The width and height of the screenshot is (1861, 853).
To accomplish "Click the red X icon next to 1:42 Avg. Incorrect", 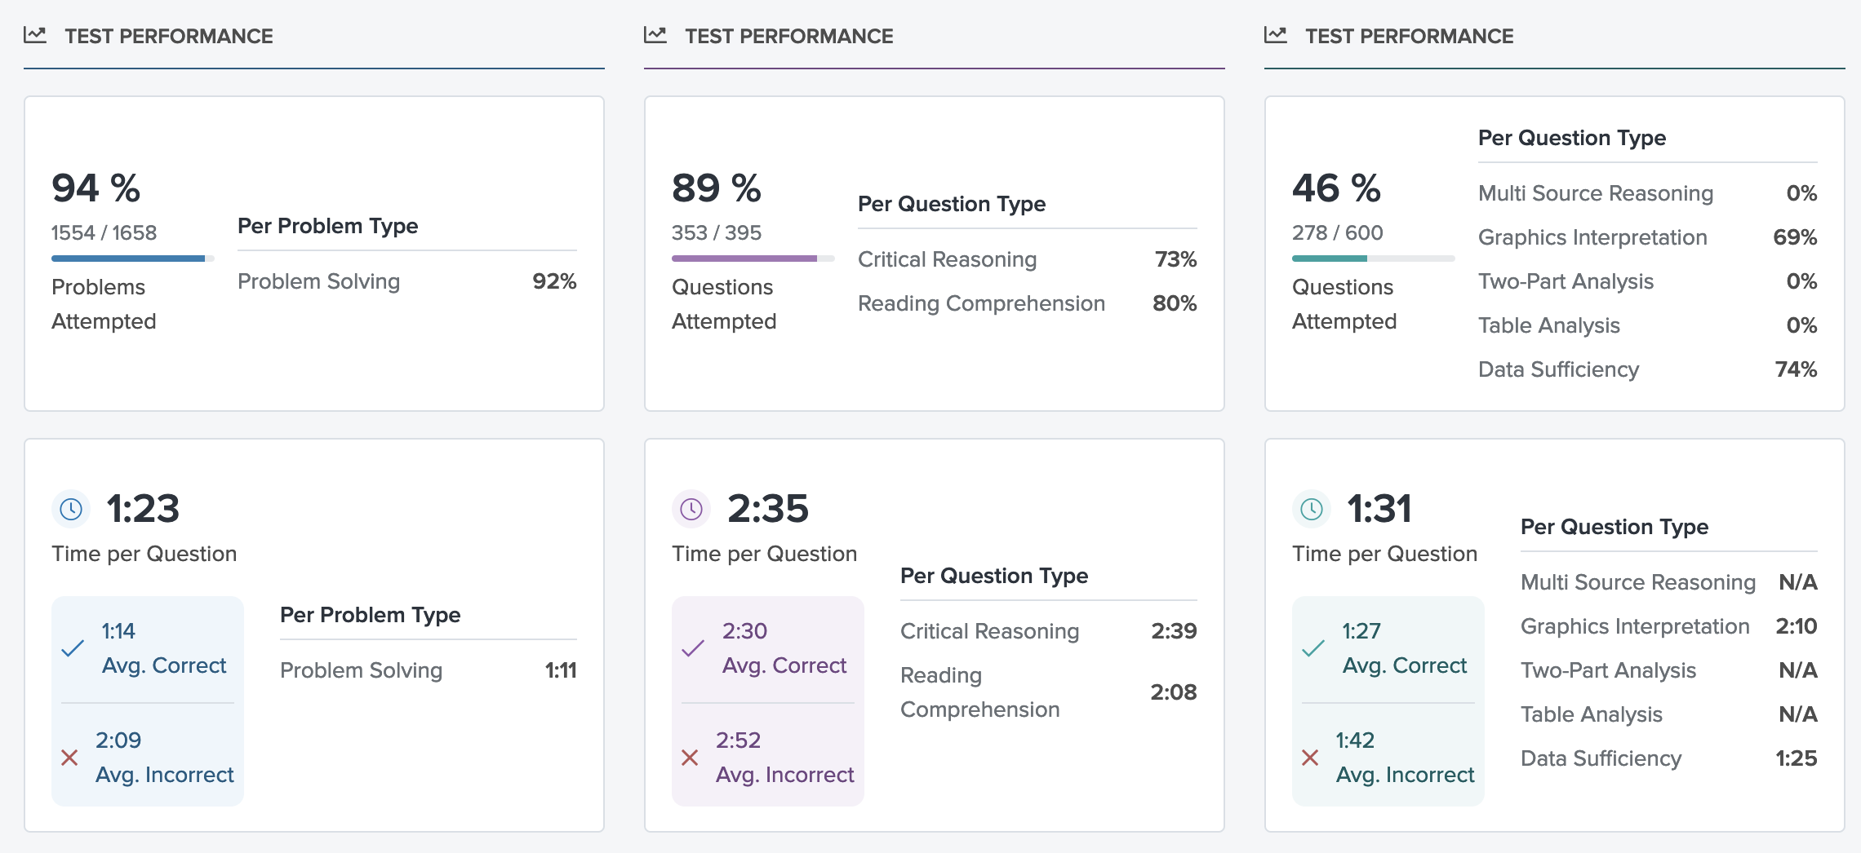I will pyautogui.click(x=1310, y=758).
